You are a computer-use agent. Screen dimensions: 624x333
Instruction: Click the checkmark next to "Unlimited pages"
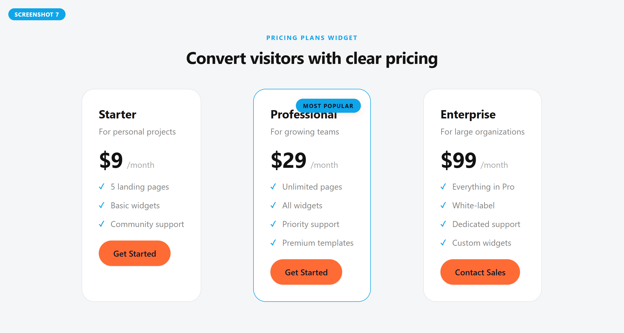pyautogui.click(x=273, y=187)
